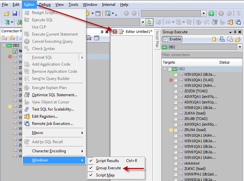Open the DB2 dropdown in Group Execute

coord(240,47)
